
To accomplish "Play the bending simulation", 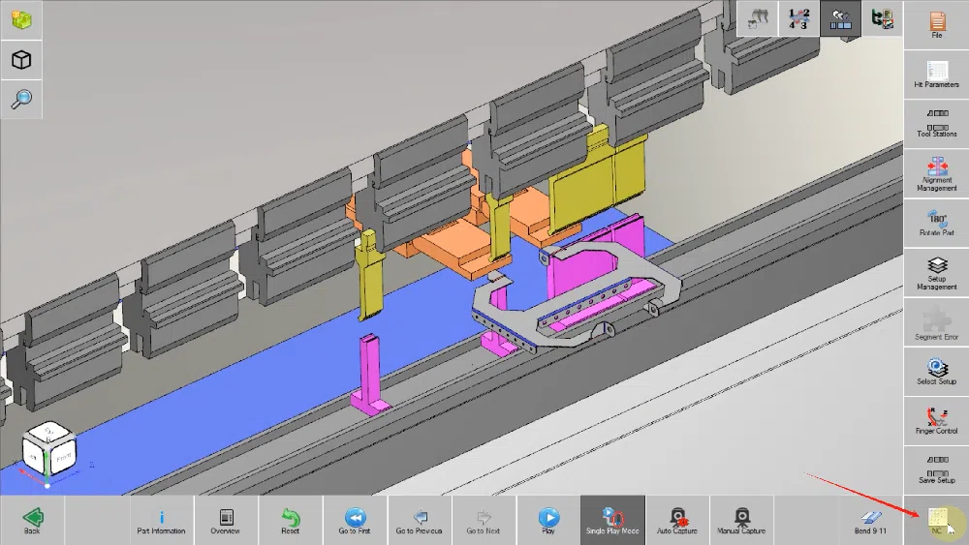I will 548,521.
